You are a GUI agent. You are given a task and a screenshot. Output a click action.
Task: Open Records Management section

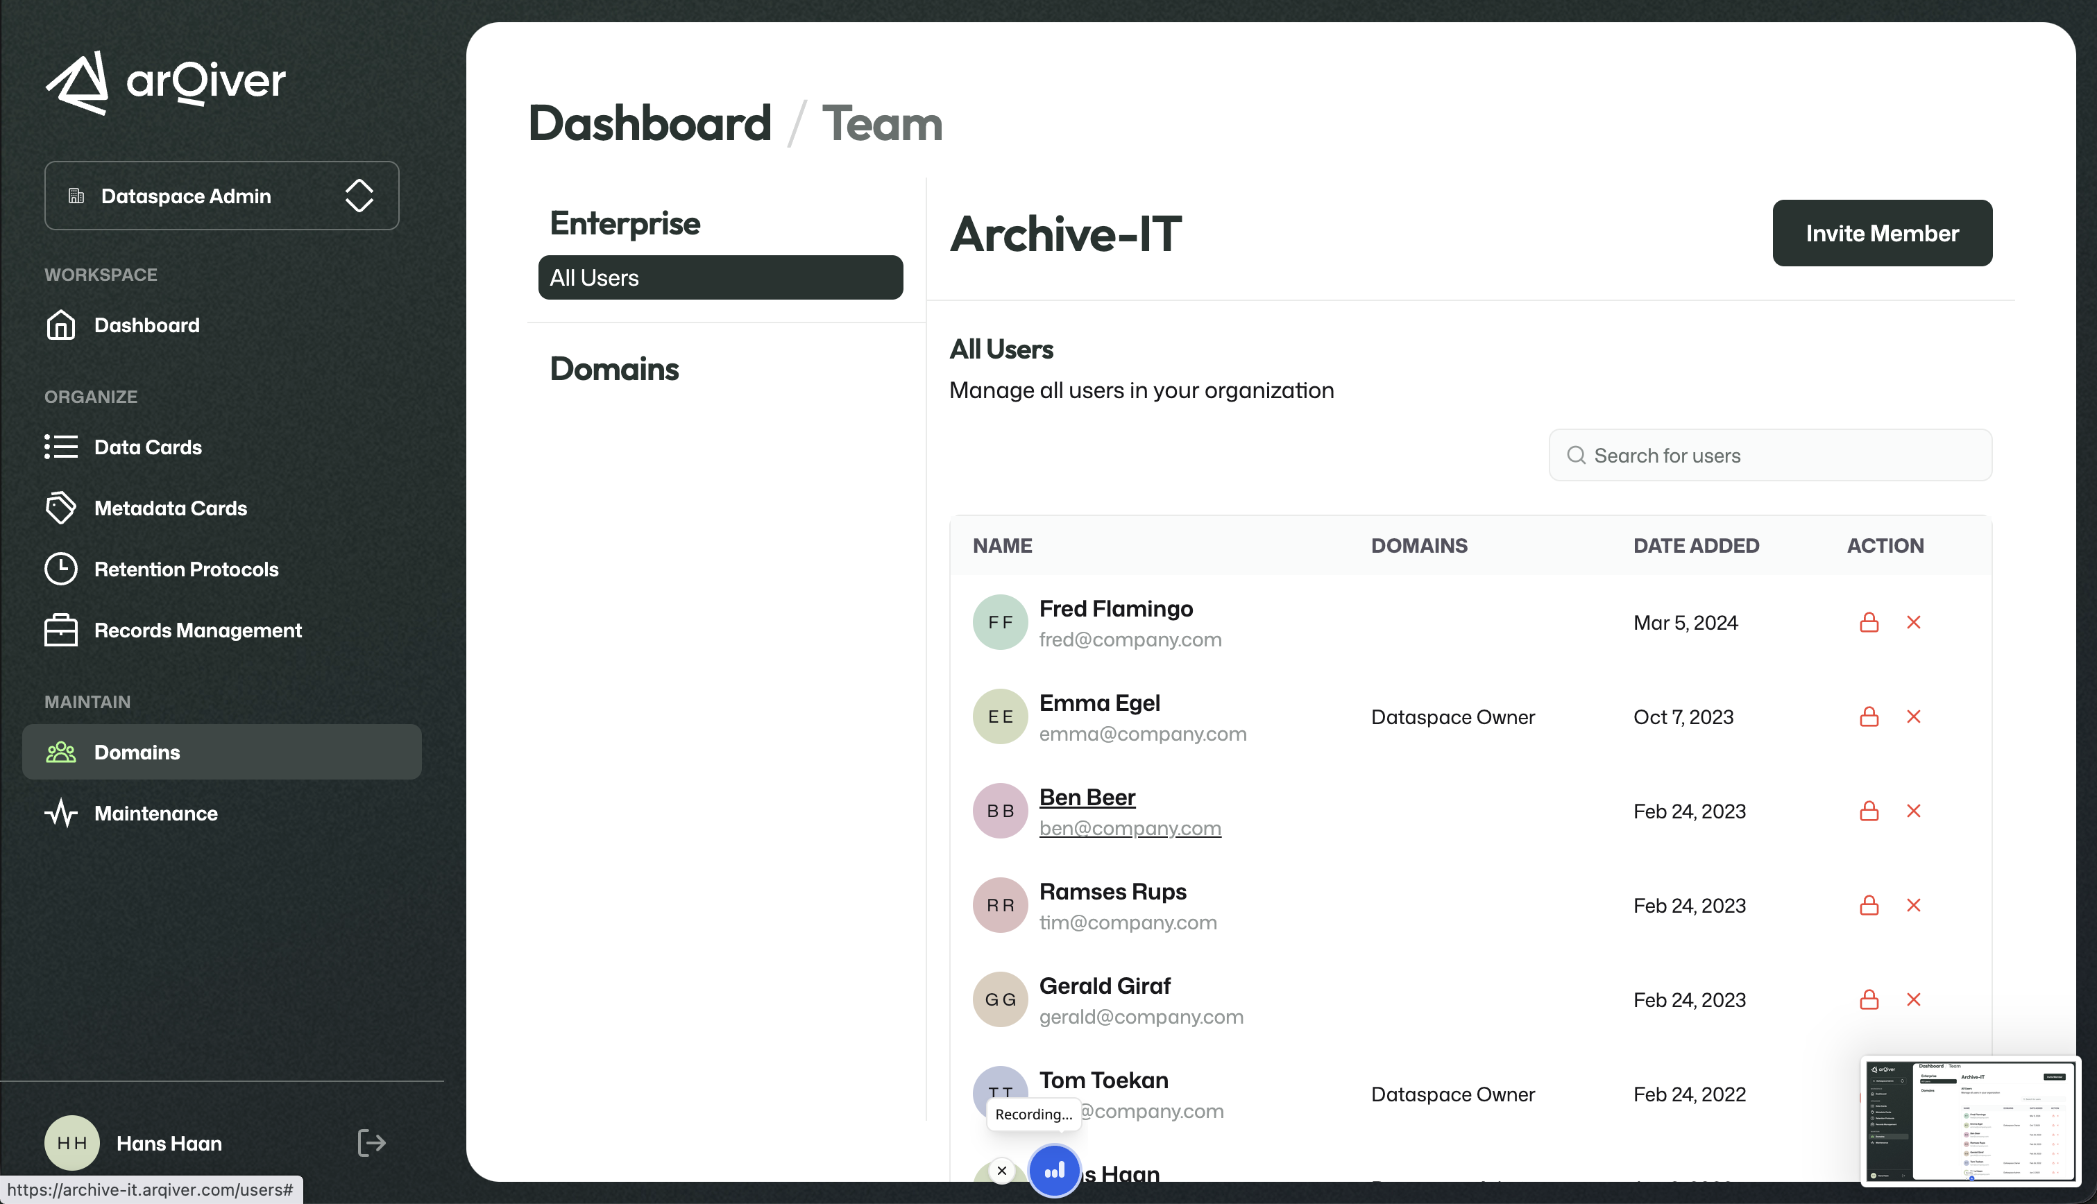click(198, 631)
